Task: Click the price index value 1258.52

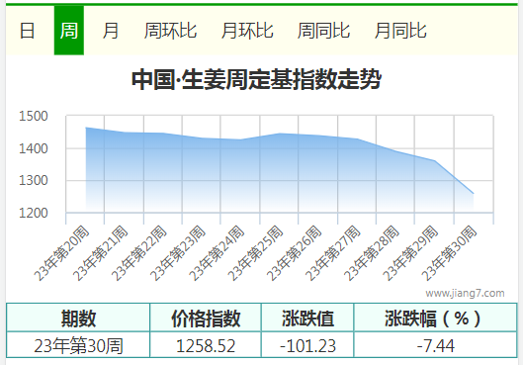Action: [206, 345]
